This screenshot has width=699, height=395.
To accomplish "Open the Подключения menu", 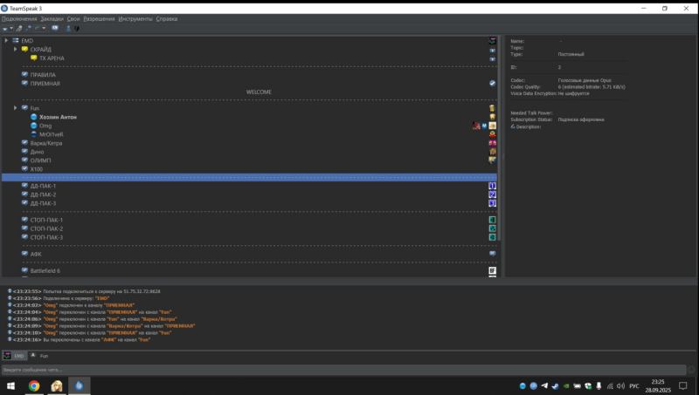I will [x=19, y=18].
